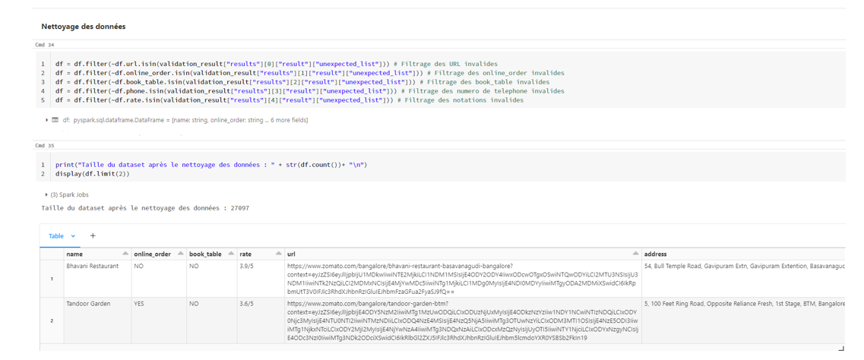Select the Bhavani Restaurant name cell

pyautogui.click(x=97, y=279)
